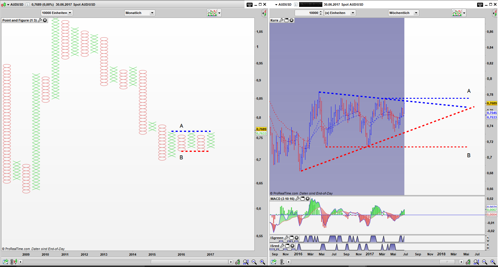The height and width of the screenshot is (267, 498).
Task: Open trading side panel tab on right chart
Action: (494, 13)
